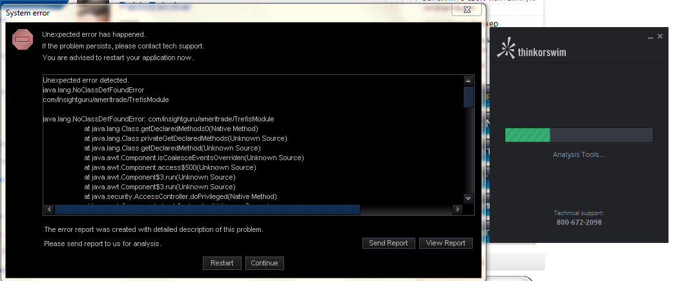Image resolution: width=673 pixels, height=281 pixels.
Task: Click 'Please send report to us' text
Action: click(103, 244)
